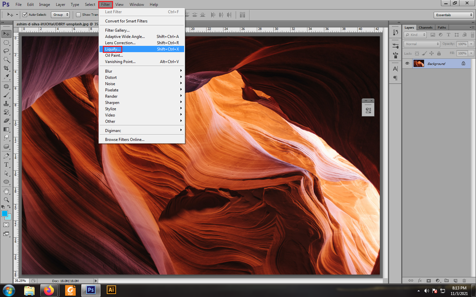
Task: Hide the Background layer with eye icon
Action: pyautogui.click(x=407, y=63)
